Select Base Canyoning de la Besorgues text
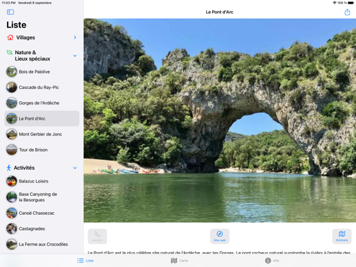Image resolution: width=356 pixels, height=267 pixels. [38, 197]
